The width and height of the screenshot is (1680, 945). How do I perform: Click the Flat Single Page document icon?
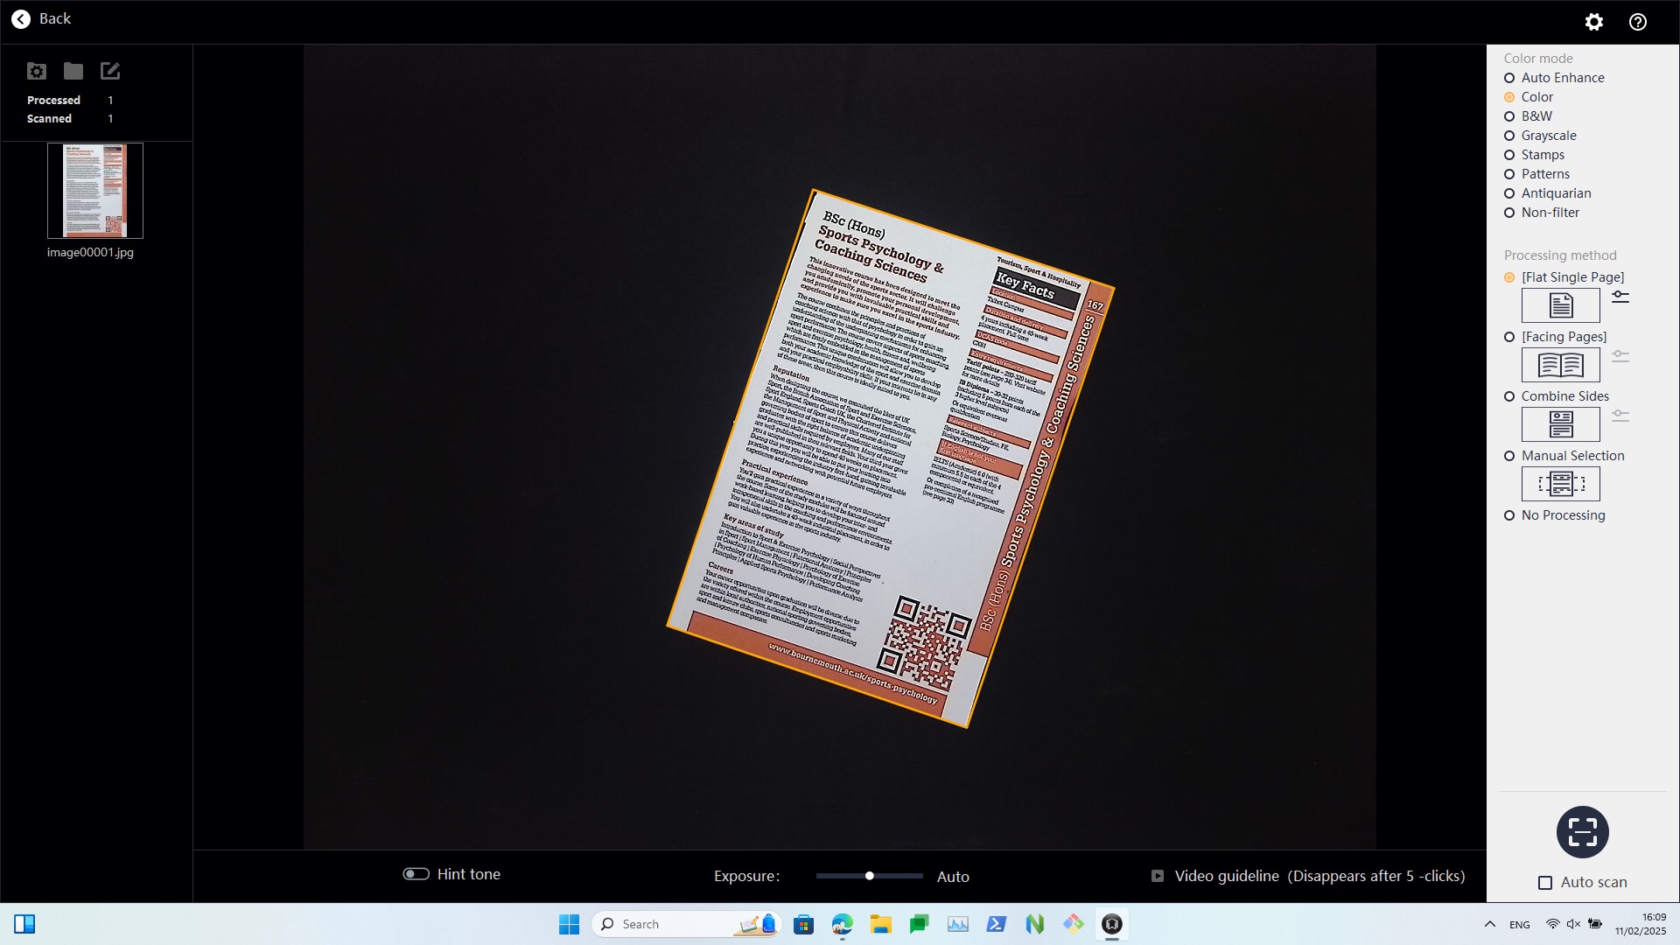tap(1561, 305)
